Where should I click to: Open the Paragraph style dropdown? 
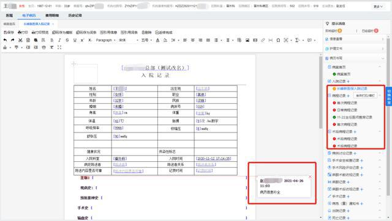(105, 40)
